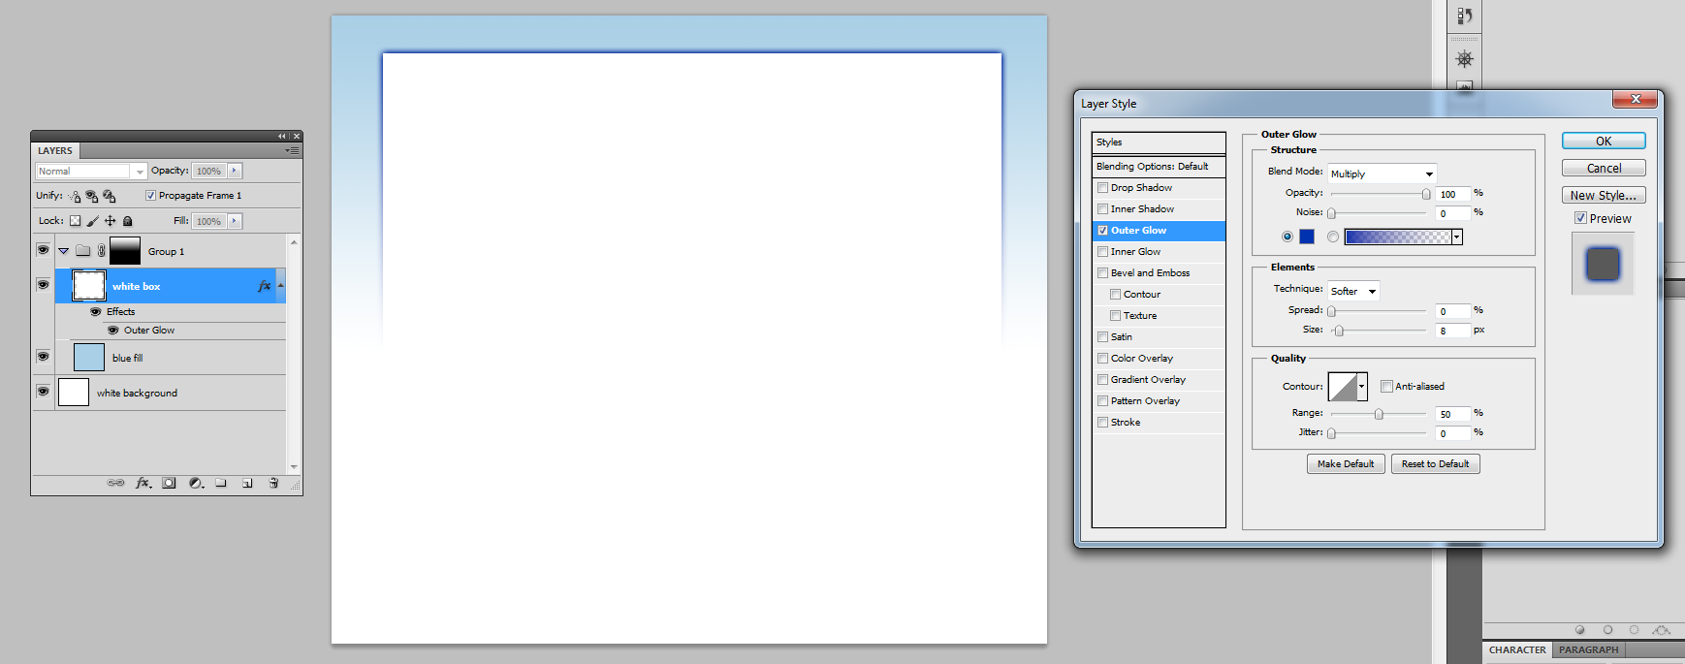Collapse the Group 1 layer group

pos(64,251)
